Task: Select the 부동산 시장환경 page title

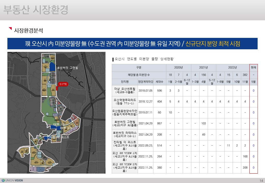Action: (x=36, y=10)
